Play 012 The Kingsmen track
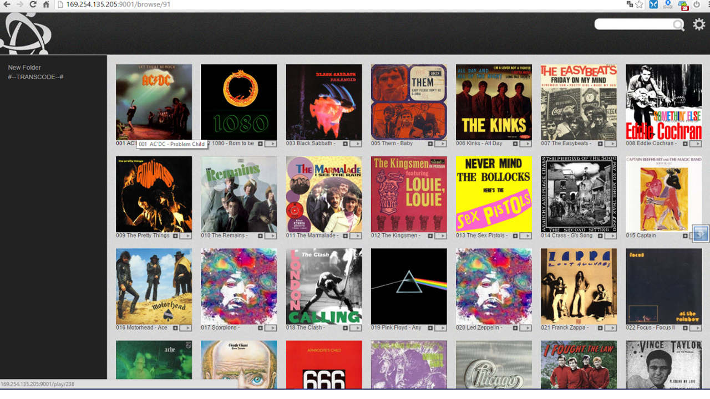 (x=440, y=236)
